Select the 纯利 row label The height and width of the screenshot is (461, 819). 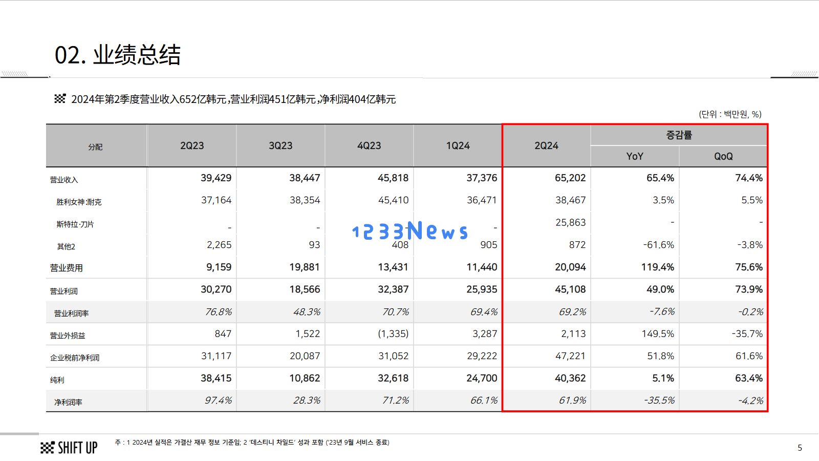tap(57, 381)
